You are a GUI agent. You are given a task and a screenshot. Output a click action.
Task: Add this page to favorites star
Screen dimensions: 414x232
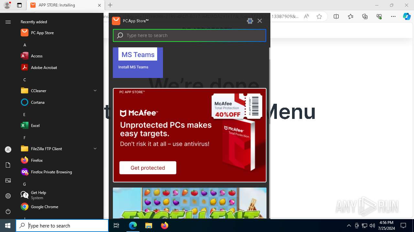coord(319,16)
